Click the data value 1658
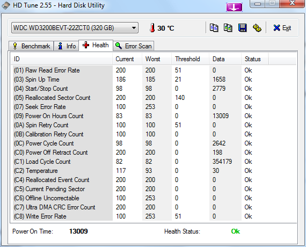 (219, 79)
